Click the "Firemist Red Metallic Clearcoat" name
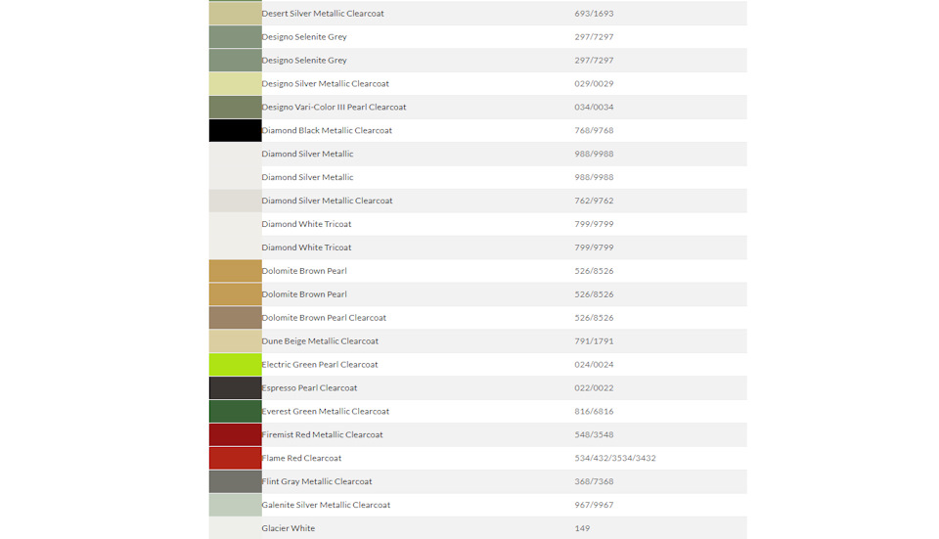This screenshot has width=939, height=539. point(322,434)
